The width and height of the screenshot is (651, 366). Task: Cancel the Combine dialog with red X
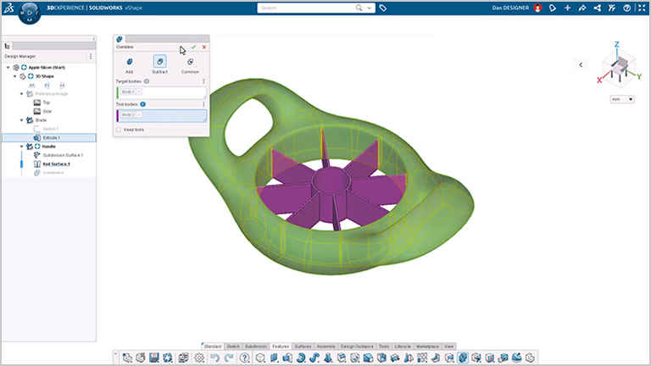(x=204, y=47)
